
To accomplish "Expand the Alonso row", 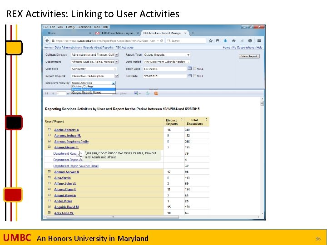I will pyautogui.click(x=50, y=189).
